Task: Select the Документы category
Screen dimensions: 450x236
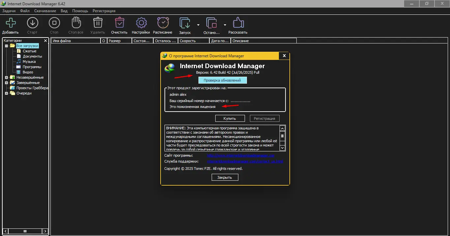Action: pyautogui.click(x=32, y=56)
